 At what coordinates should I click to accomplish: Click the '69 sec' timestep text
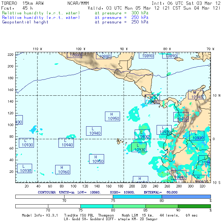(x=192, y=215)
